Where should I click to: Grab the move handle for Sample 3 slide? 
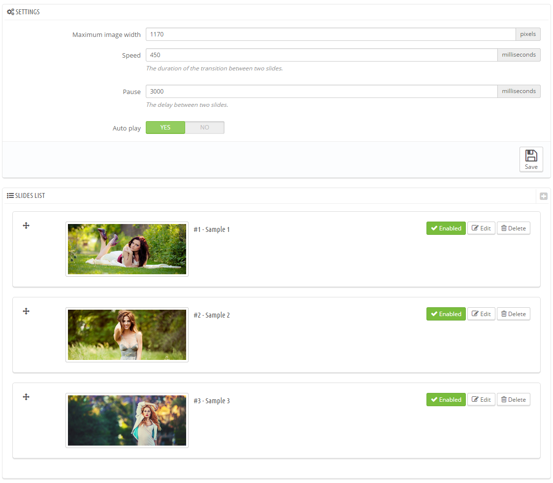pyautogui.click(x=26, y=397)
